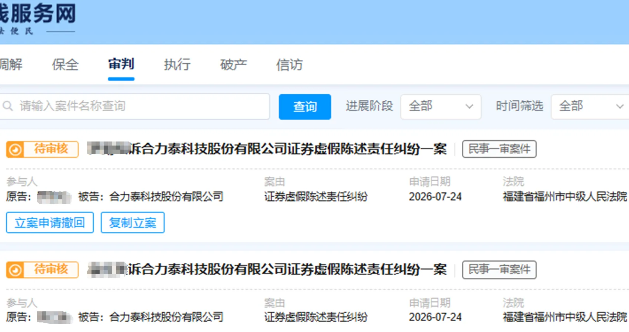629x332 pixels.
Task: Click the 民事一审案件 tag on second case
Action: click(499, 270)
